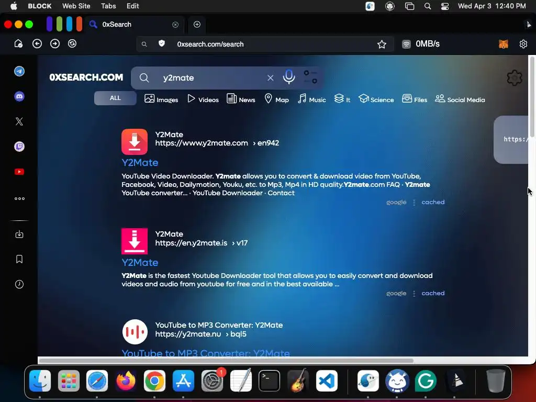The image size is (536, 402).
Task: Click the y2mate.nu round favicon thumbnail
Action: click(x=135, y=331)
